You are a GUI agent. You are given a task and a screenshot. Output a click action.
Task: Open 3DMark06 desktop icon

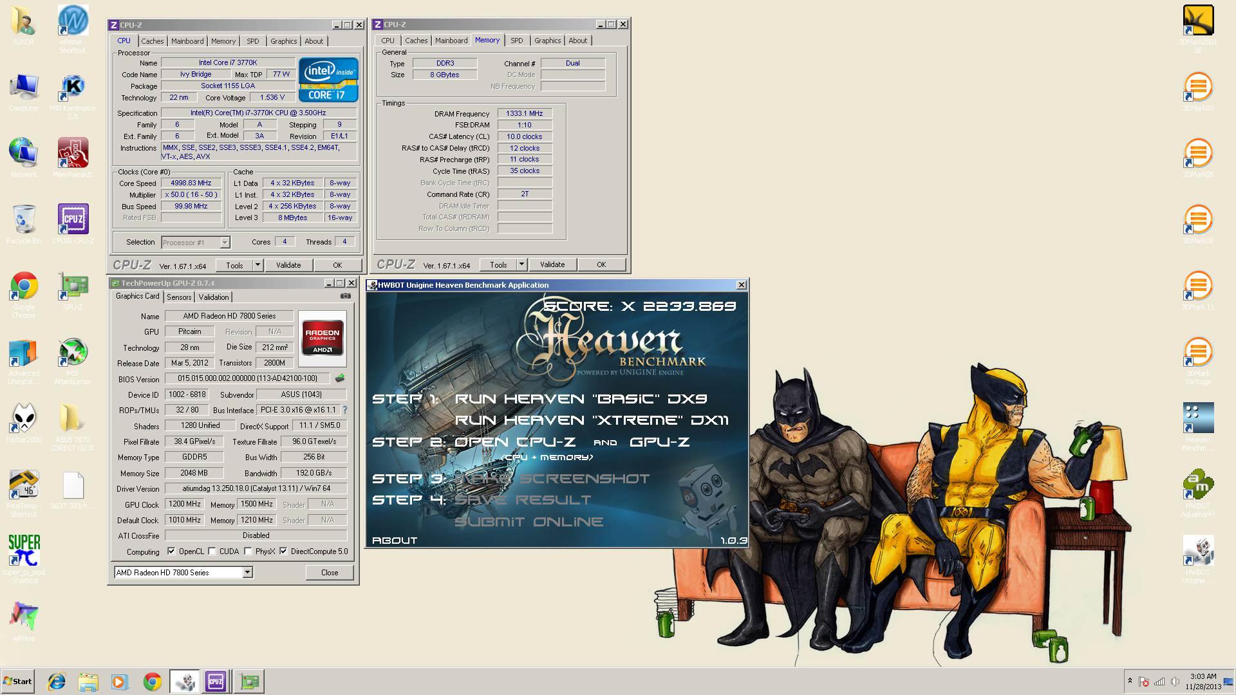point(1198,224)
